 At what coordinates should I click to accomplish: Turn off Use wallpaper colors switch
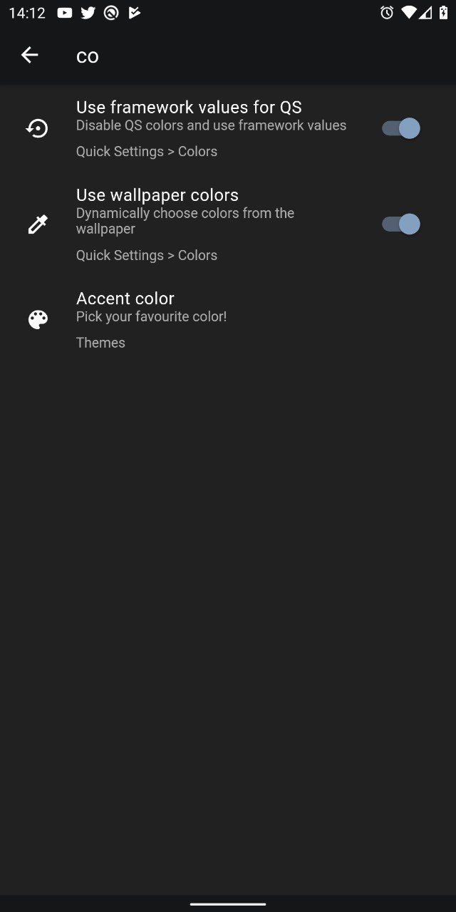click(x=400, y=224)
